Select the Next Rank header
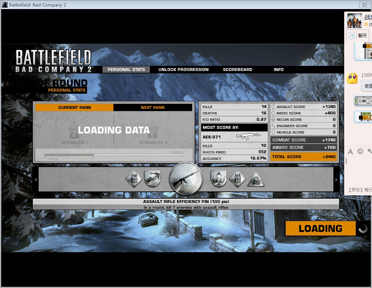Viewport: 372px width, 288px height. (x=153, y=107)
